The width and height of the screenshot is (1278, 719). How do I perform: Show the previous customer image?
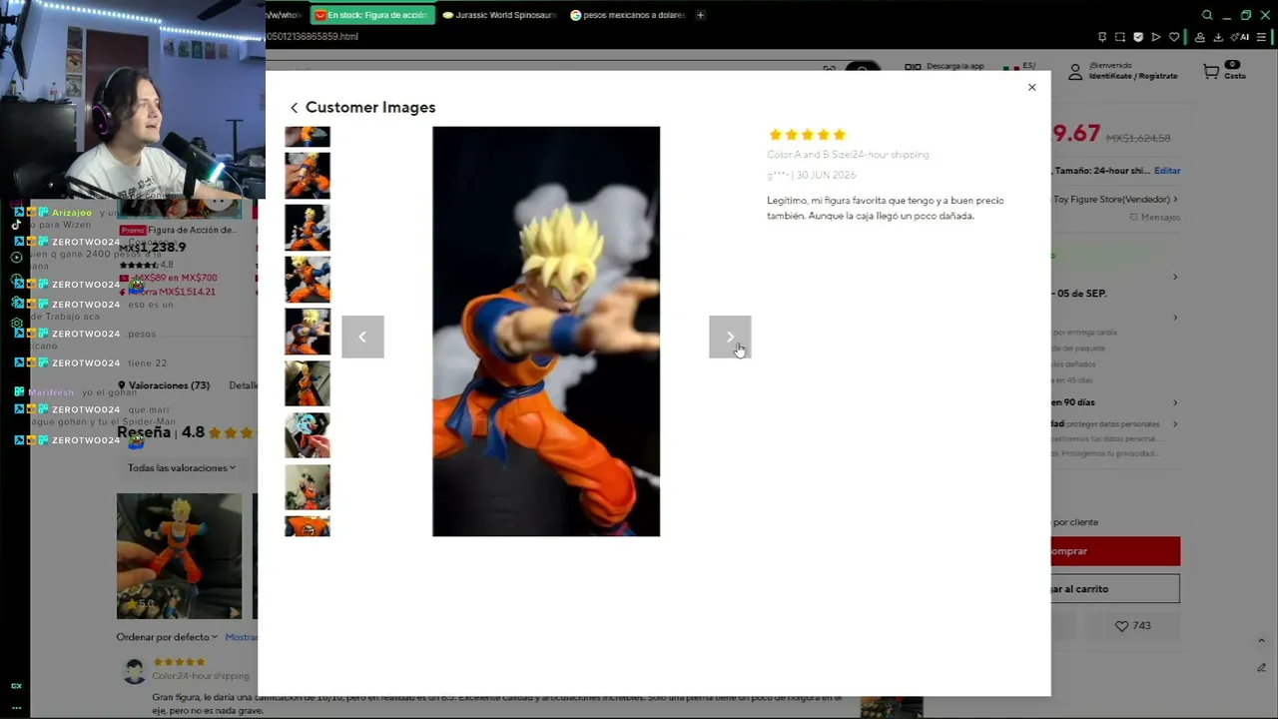(x=362, y=337)
